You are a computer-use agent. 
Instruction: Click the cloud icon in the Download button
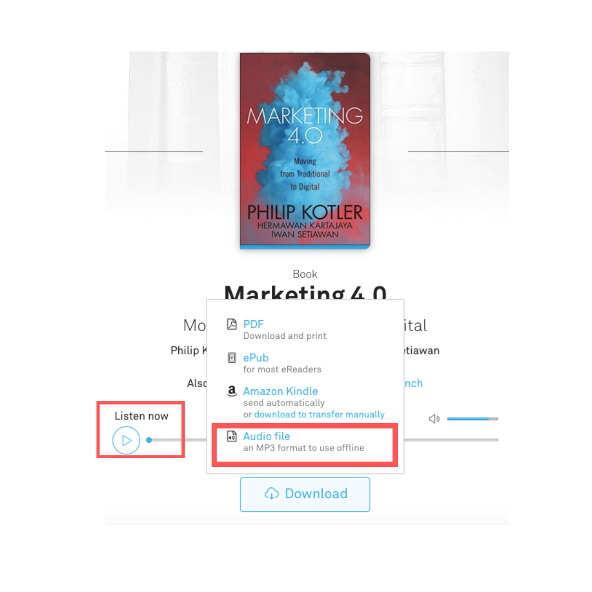pos(271,493)
